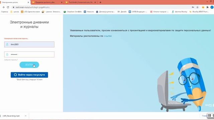Click the site lock icon in address bar

point(13,7)
